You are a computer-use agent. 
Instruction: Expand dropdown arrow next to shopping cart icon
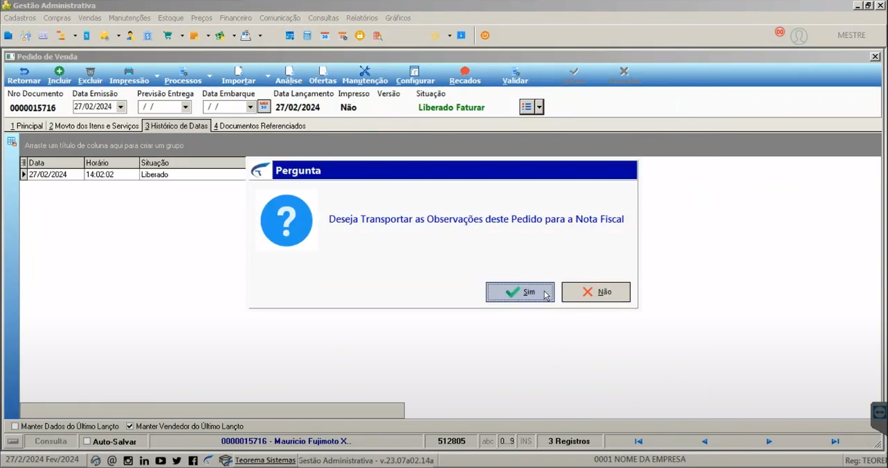pyautogui.click(x=182, y=36)
